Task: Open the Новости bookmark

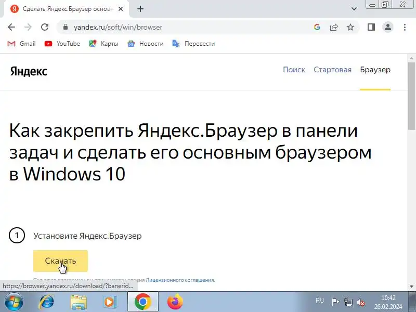Action: pos(146,44)
